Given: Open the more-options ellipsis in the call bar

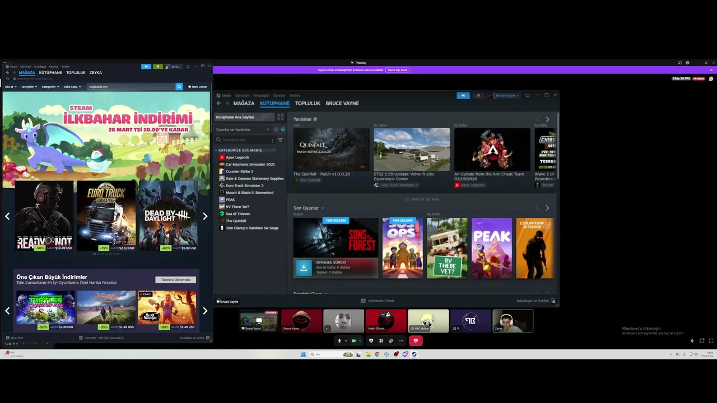Looking at the screenshot, I should click(401, 341).
